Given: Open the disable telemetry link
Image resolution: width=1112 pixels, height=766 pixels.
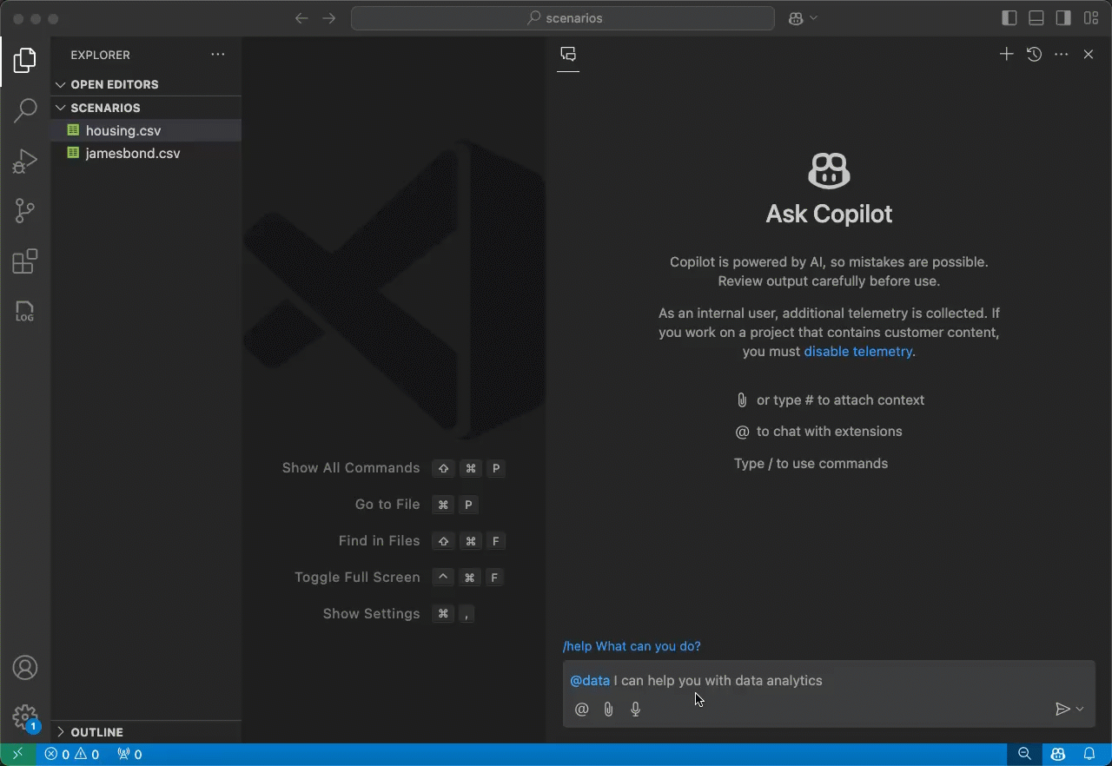Looking at the screenshot, I should pos(857,352).
